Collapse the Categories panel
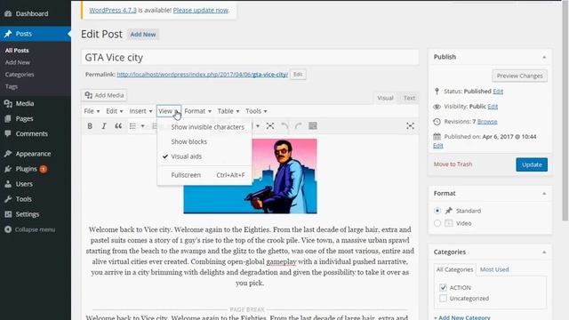569x320 pixels. [544, 252]
